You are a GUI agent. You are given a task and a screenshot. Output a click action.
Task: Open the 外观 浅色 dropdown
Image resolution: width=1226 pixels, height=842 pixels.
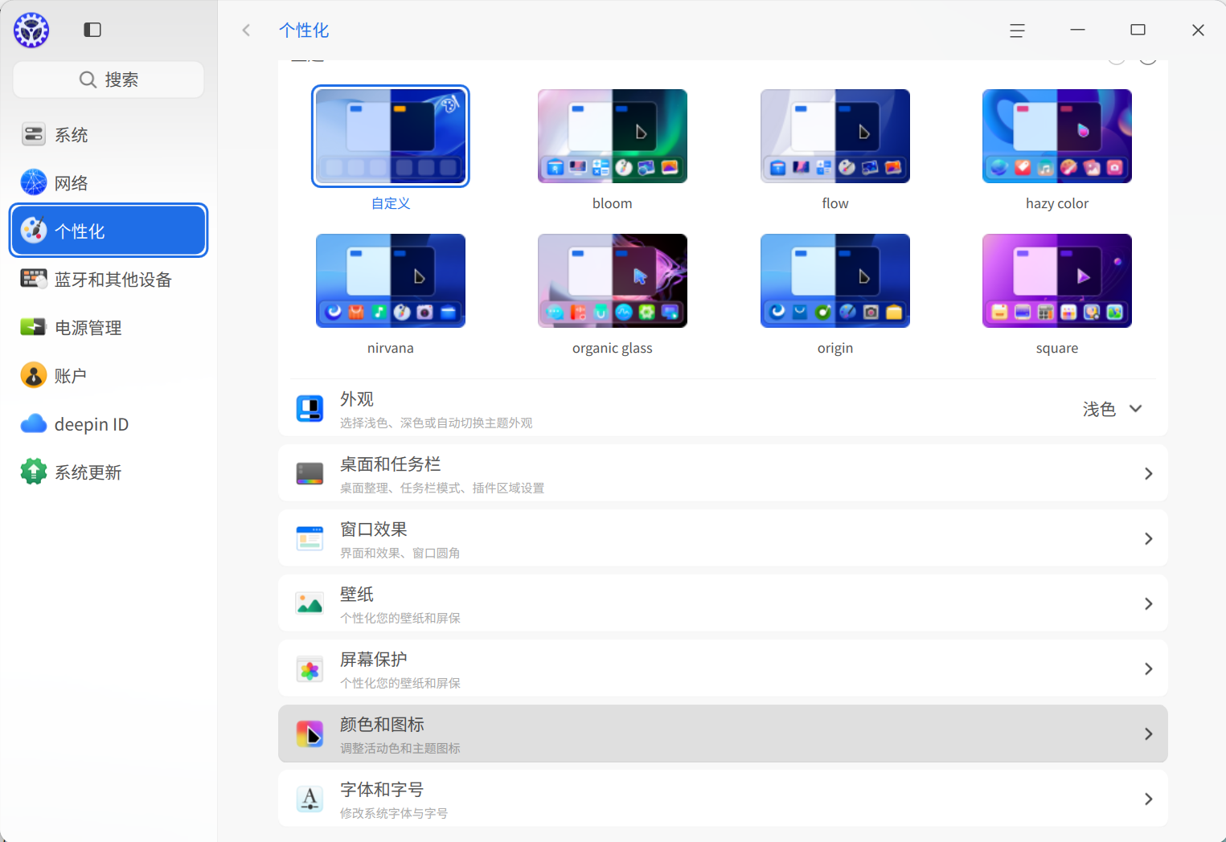1113,409
